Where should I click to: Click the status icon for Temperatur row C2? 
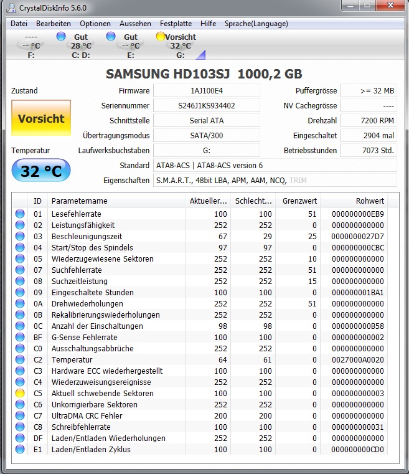click(x=20, y=359)
